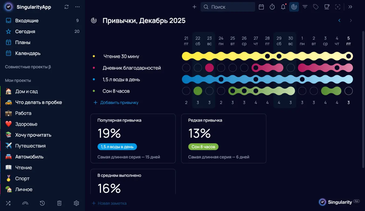
Task: Open the trash bin icon at the bottom
Action: click(59, 203)
